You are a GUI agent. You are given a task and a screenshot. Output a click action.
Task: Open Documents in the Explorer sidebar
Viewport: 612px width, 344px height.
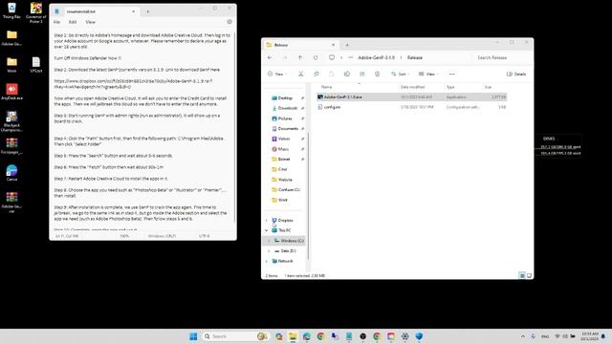pyautogui.click(x=288, y=128)
